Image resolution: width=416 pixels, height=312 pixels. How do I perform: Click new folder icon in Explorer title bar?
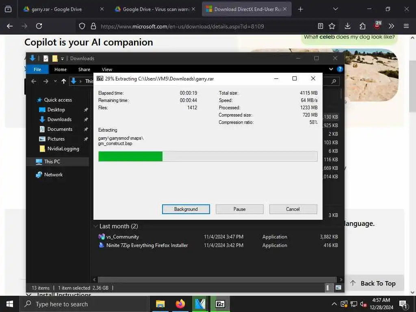point(55,58)
